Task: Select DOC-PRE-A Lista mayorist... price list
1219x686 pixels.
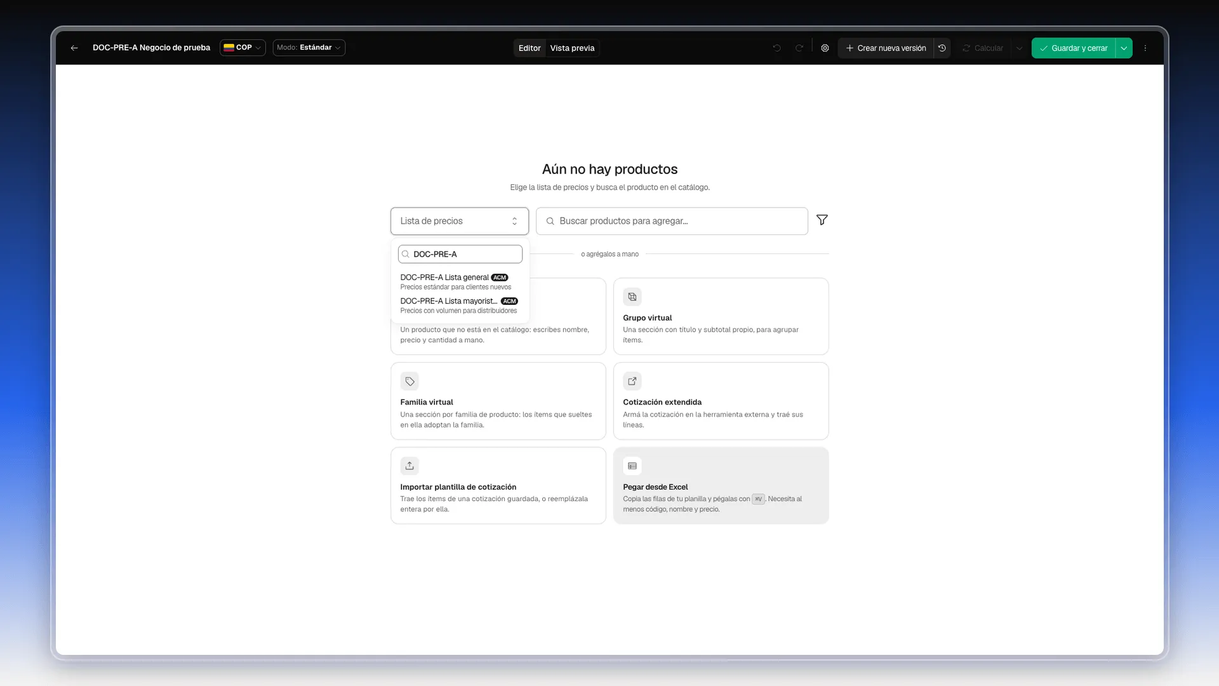Action: [460, 306]
